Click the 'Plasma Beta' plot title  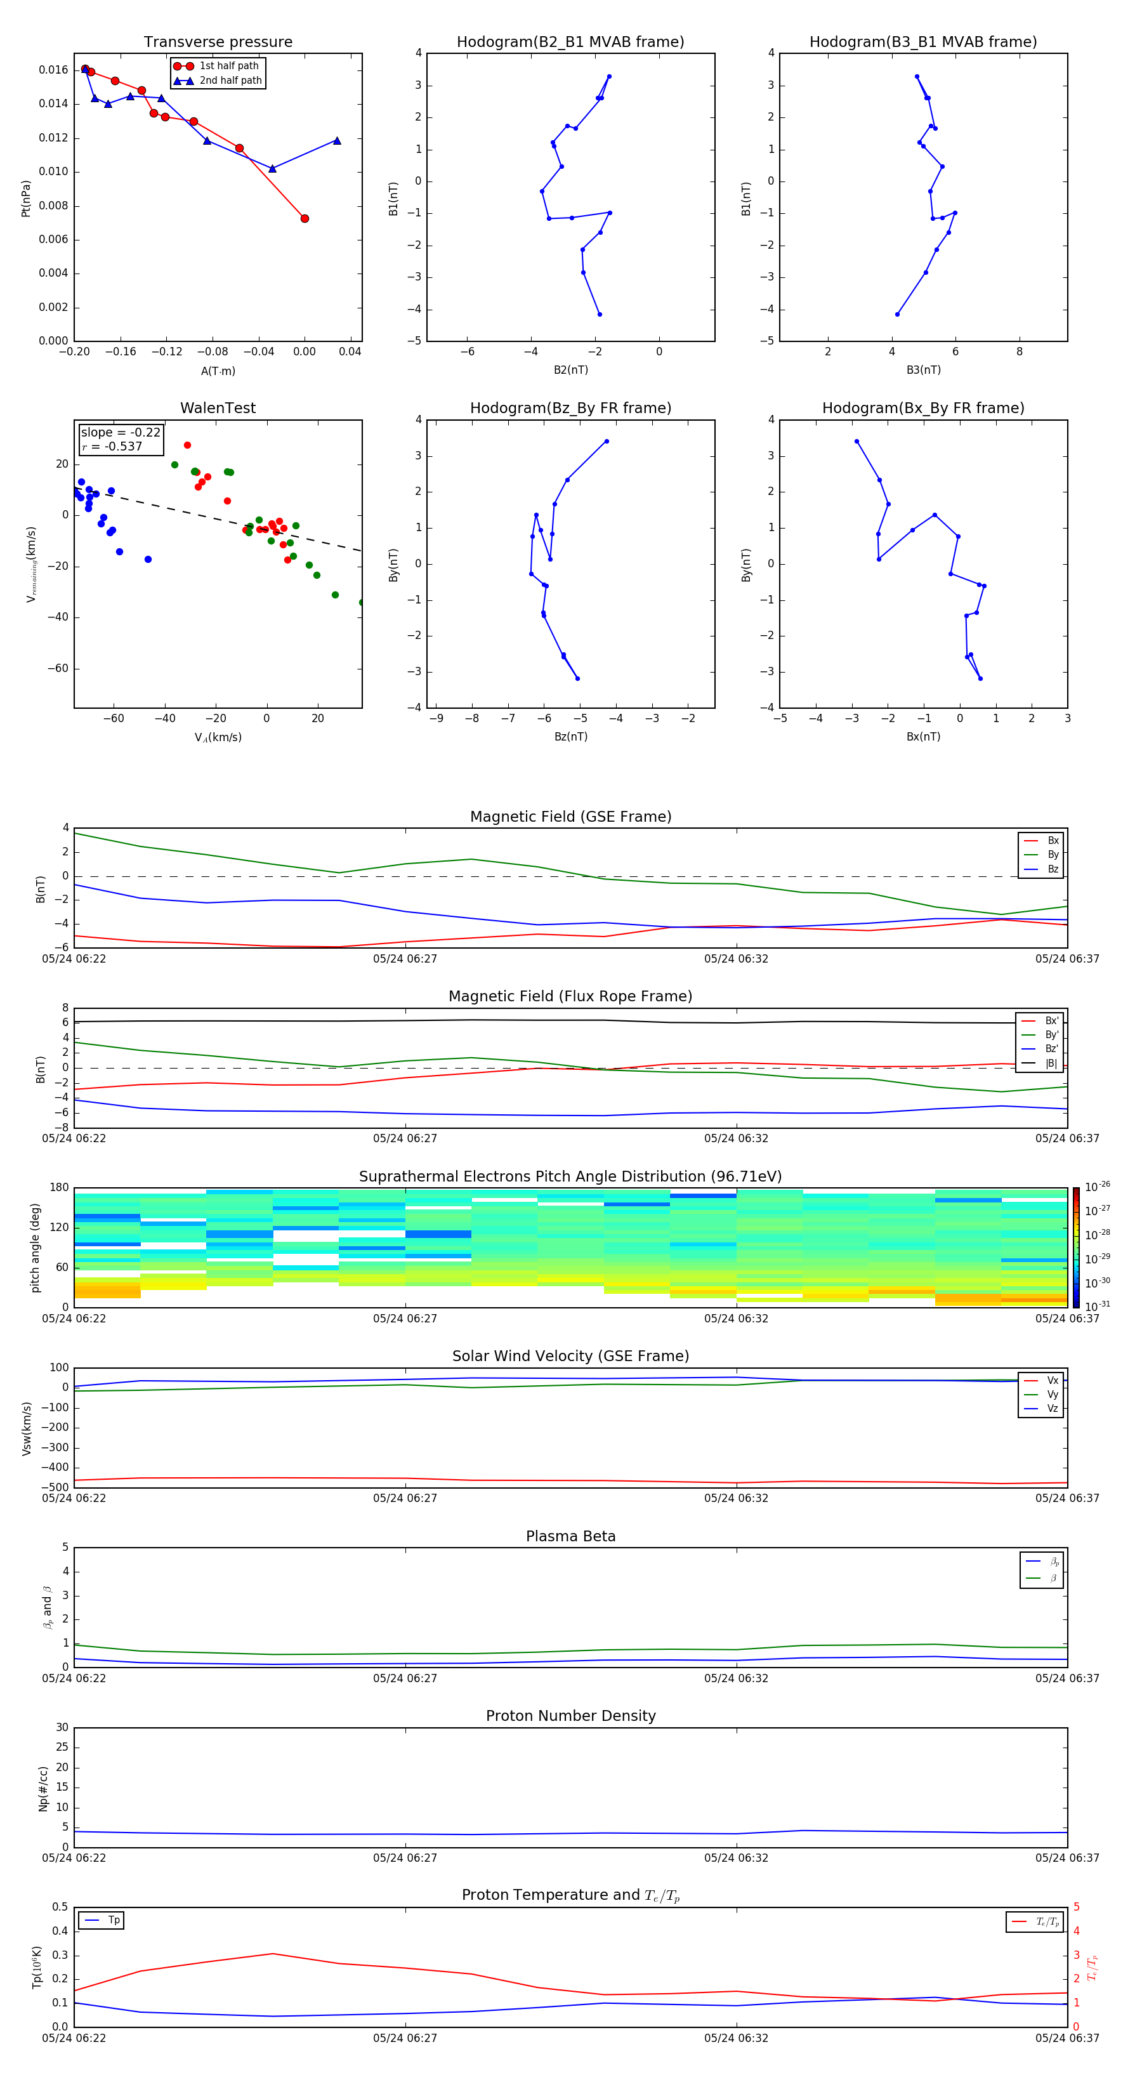pos(570,1536)
